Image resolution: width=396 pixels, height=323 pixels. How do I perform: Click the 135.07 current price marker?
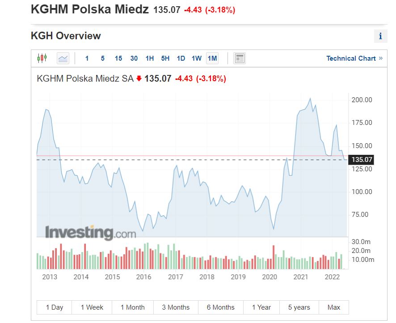pos(361,160)
